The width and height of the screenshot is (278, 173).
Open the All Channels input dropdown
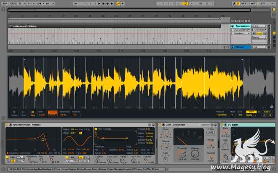[x=259, y=30]
